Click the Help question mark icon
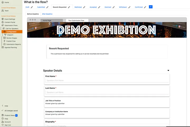 pyautogui.click(x=3, y=119)
